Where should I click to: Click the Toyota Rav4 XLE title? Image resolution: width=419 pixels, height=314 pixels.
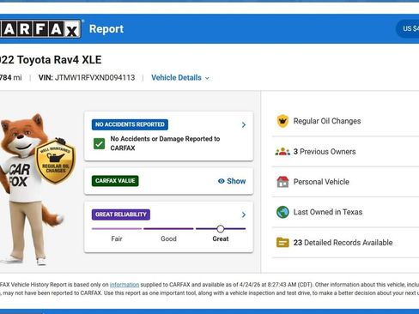[x=51, y=60]
